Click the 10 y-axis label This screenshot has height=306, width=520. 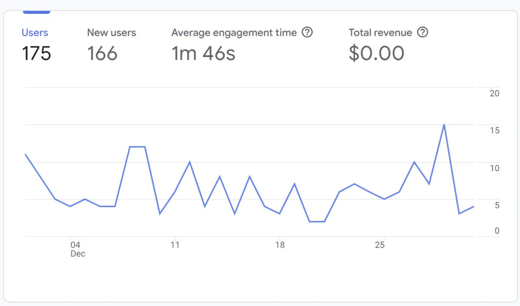[494, 168]
